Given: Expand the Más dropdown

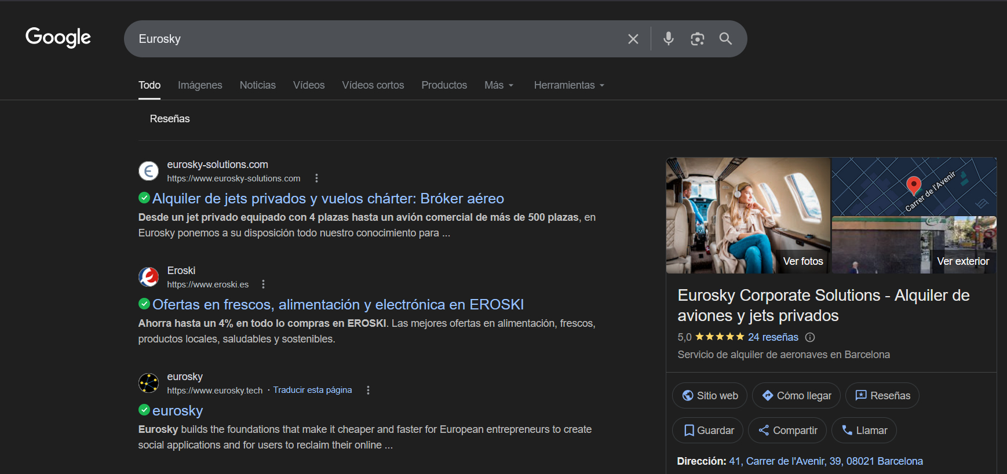Looking at the screenshot, I should pos(499,85).
